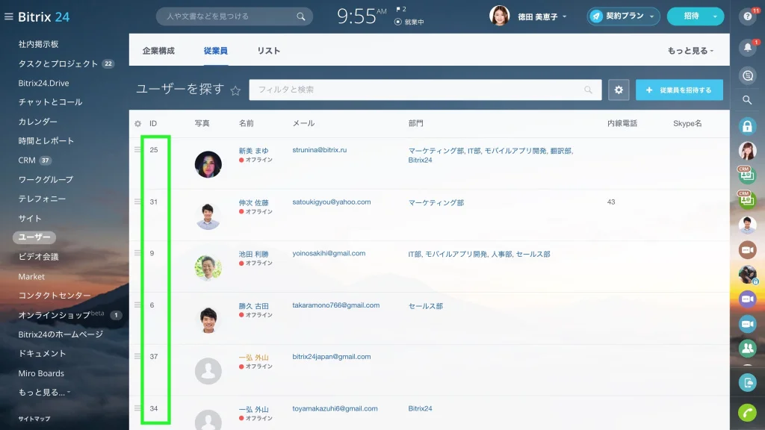Click the search magnifier in the top search bar
765x430 pixels.
(301, 16)
